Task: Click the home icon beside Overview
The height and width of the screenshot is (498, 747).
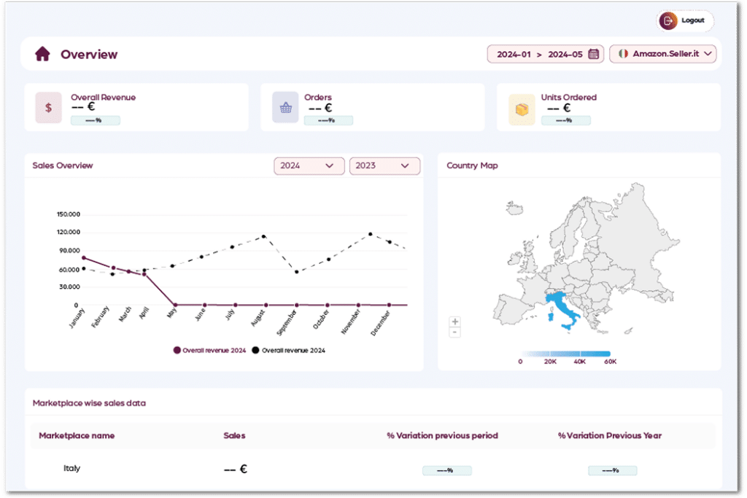Action: pyautogui.click(x=42, y=55)
